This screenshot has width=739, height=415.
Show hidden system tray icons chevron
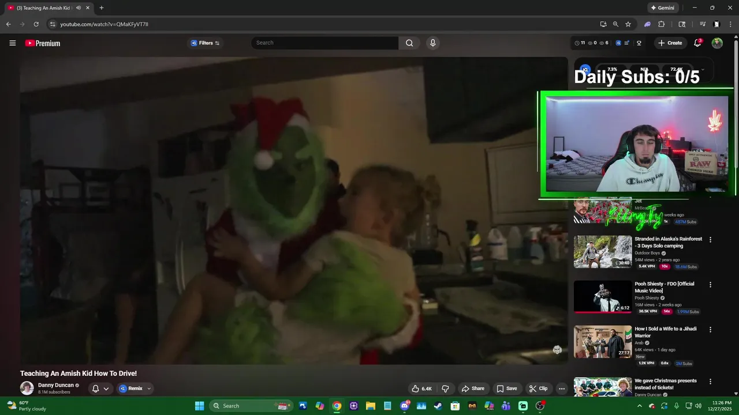coord(639,406)
